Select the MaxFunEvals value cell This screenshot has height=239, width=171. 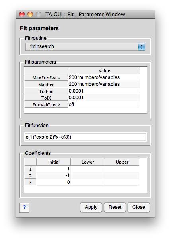(104, 77)
